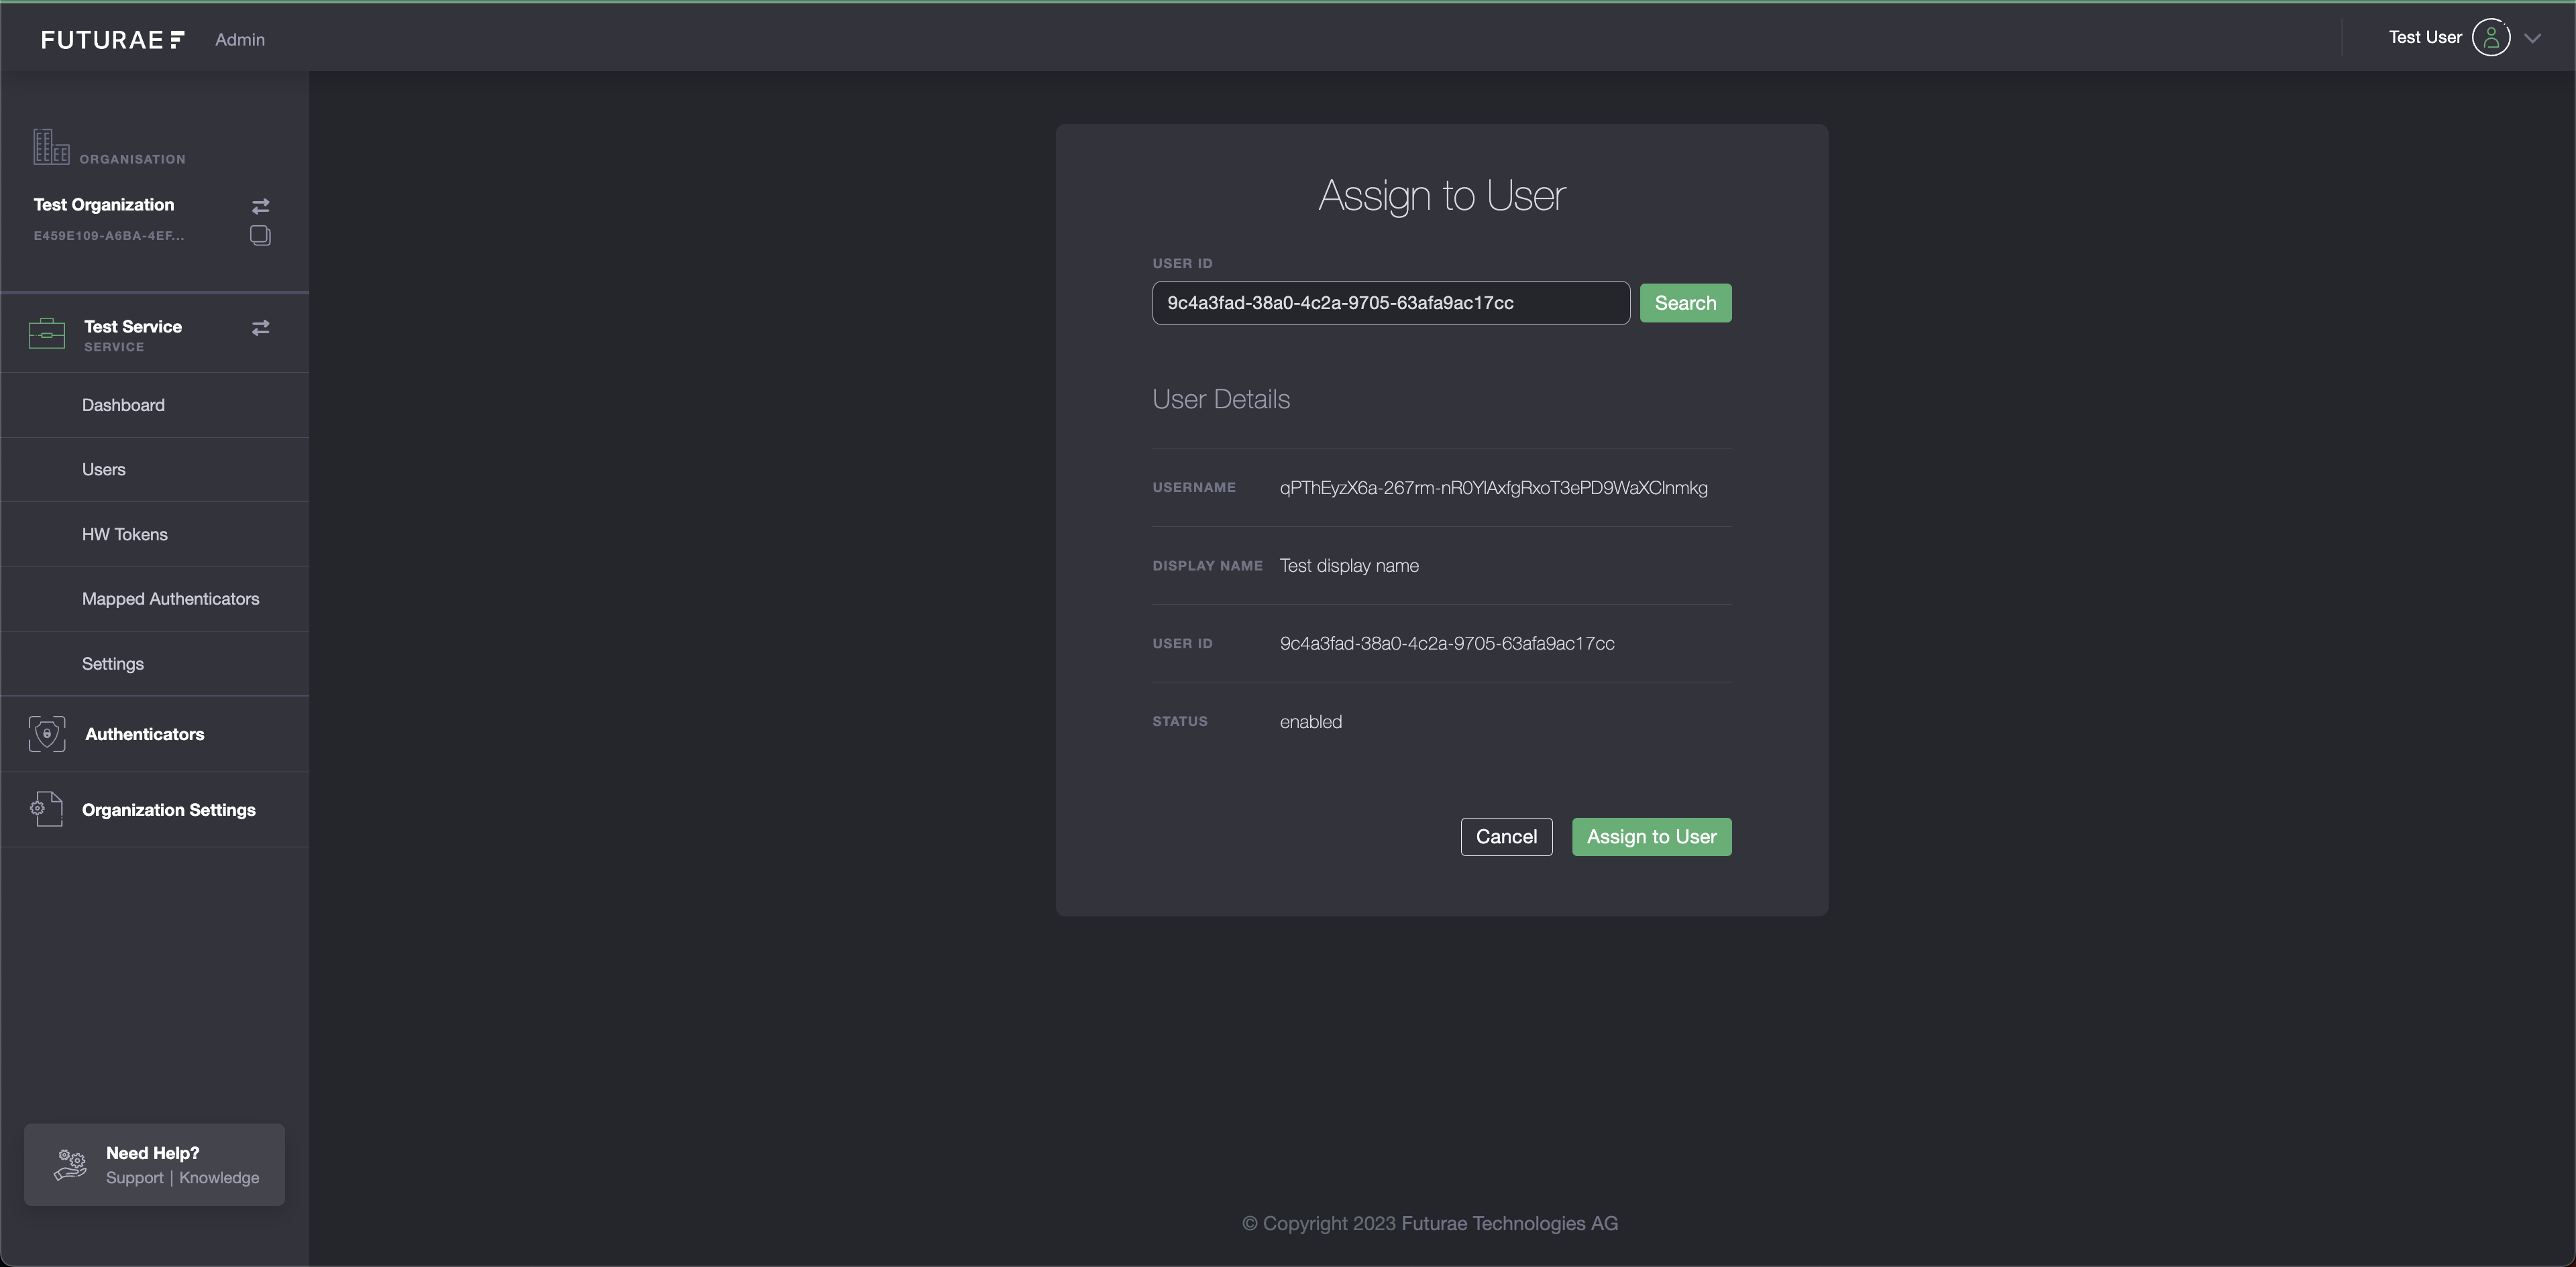2576x1267 pixels.
Task: Open the Authenticators section
Action: [x=144, y=735]
